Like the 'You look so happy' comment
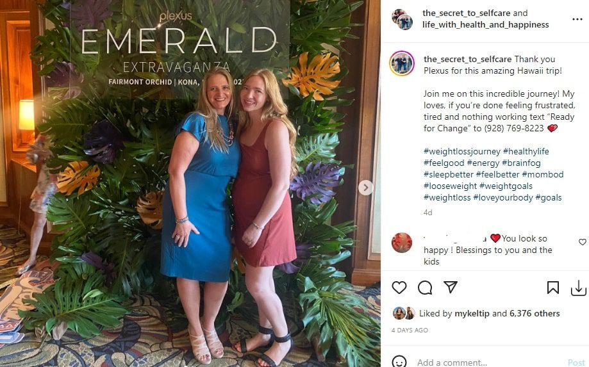Viewport: 589px width, 367px height. 582,242
